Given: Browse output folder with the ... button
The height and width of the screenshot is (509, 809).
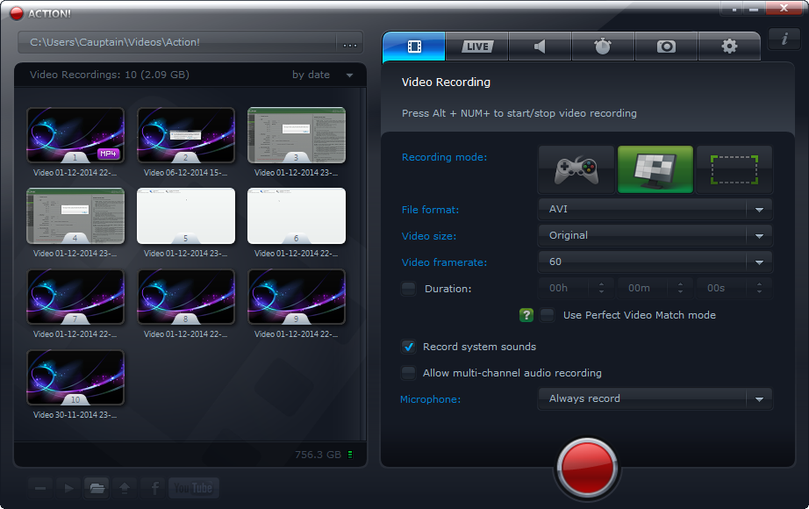Looking at the screenshot, I should click(x=350, y=43).
